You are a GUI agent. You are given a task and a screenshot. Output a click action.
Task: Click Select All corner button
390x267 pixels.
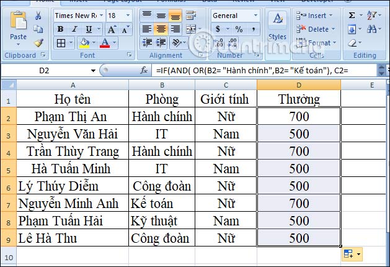tap(9, 85)
